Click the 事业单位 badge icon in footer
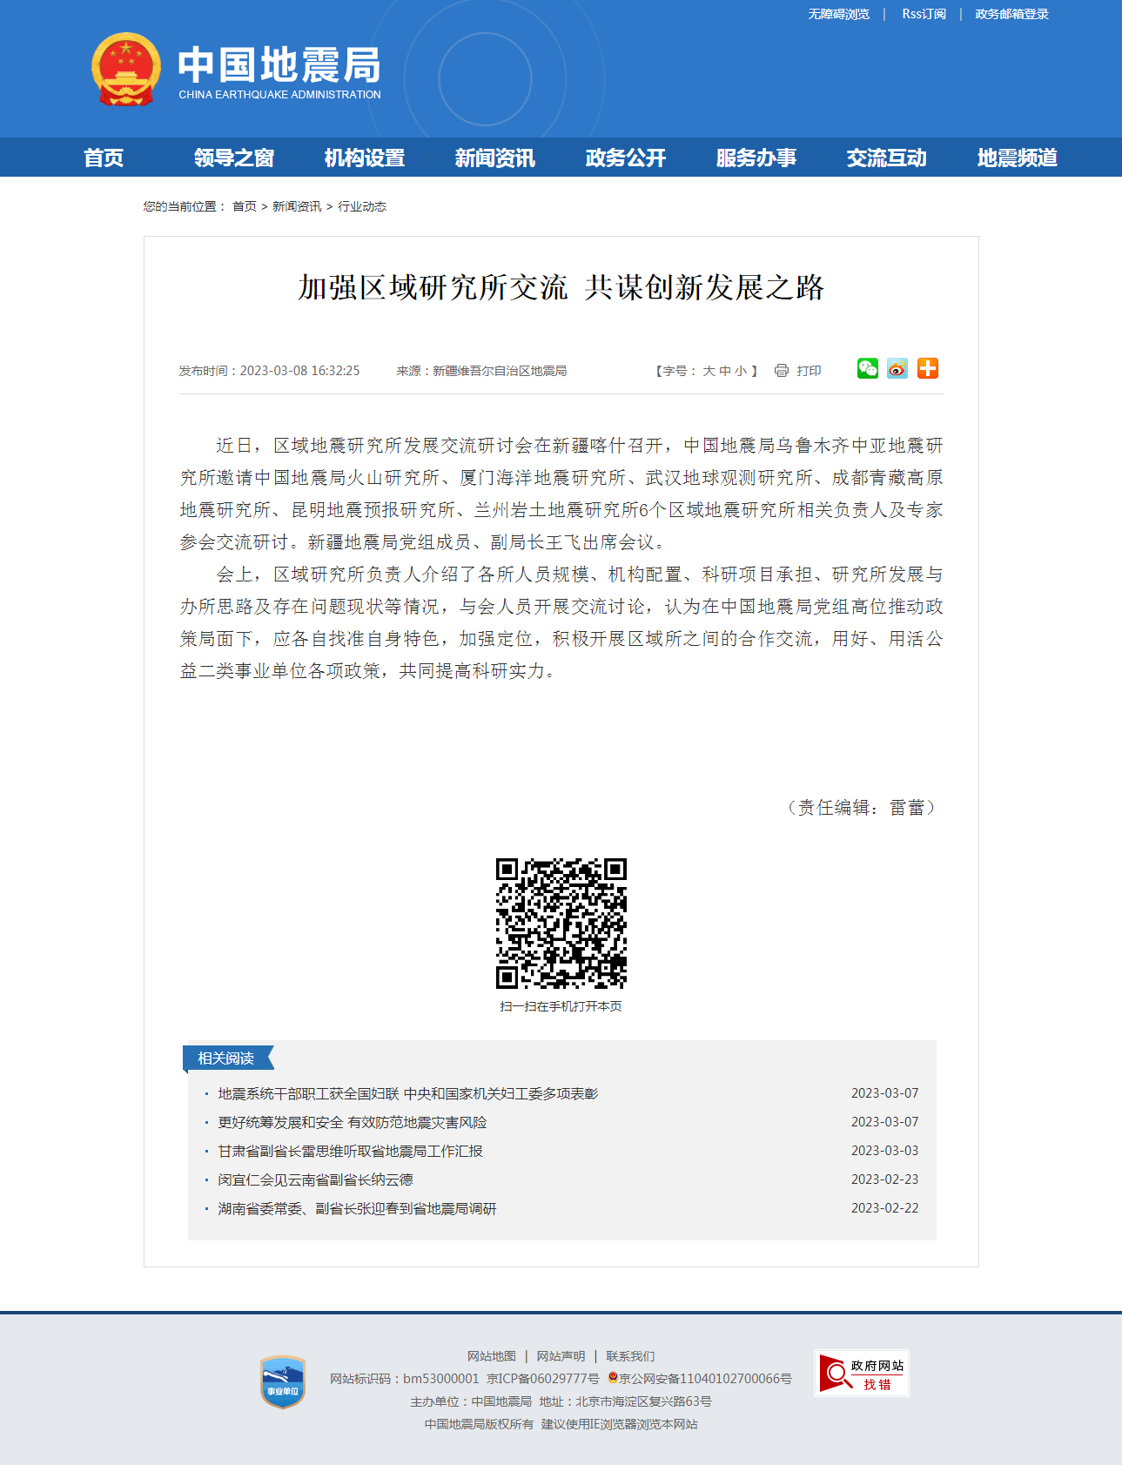 [283, 1382]
